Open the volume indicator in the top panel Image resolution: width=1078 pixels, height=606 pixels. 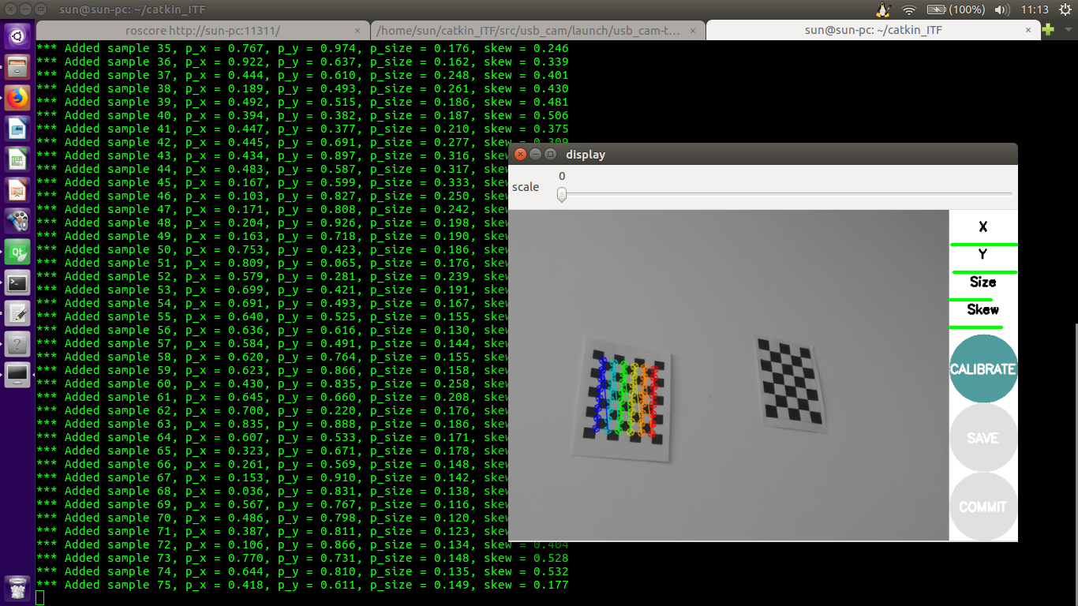pyautogui.click(x=1002, y=10)
